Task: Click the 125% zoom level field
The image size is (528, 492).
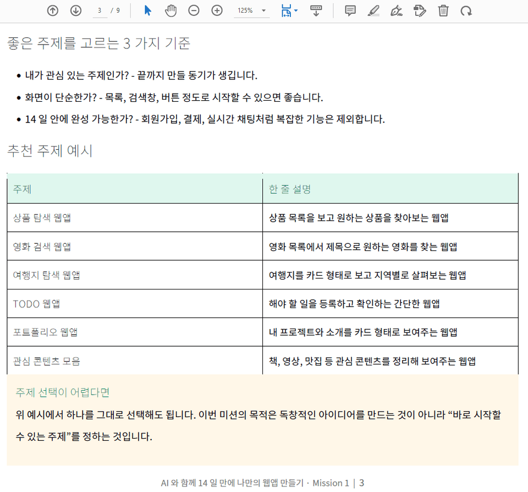Action: coord(246,11)
